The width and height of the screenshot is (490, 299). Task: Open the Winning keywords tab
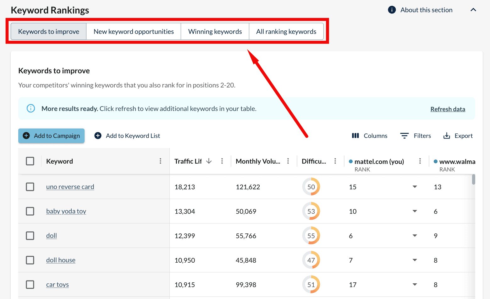pos(215,32)
